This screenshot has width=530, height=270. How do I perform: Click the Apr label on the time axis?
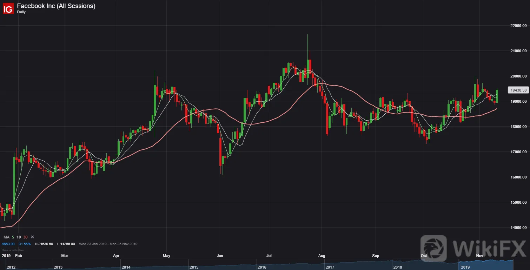pos(117,256)
